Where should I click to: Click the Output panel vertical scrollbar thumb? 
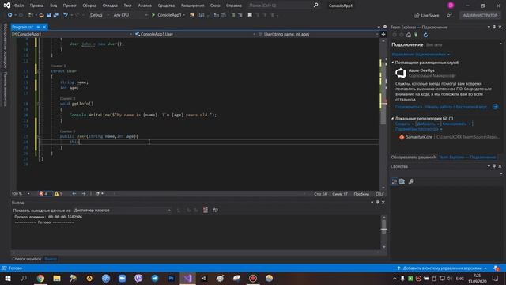point(383,226)
